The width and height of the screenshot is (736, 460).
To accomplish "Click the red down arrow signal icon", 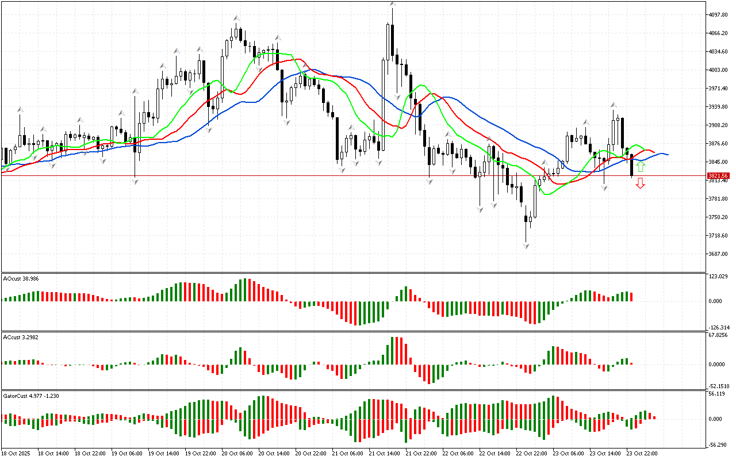I will (641, 183).
